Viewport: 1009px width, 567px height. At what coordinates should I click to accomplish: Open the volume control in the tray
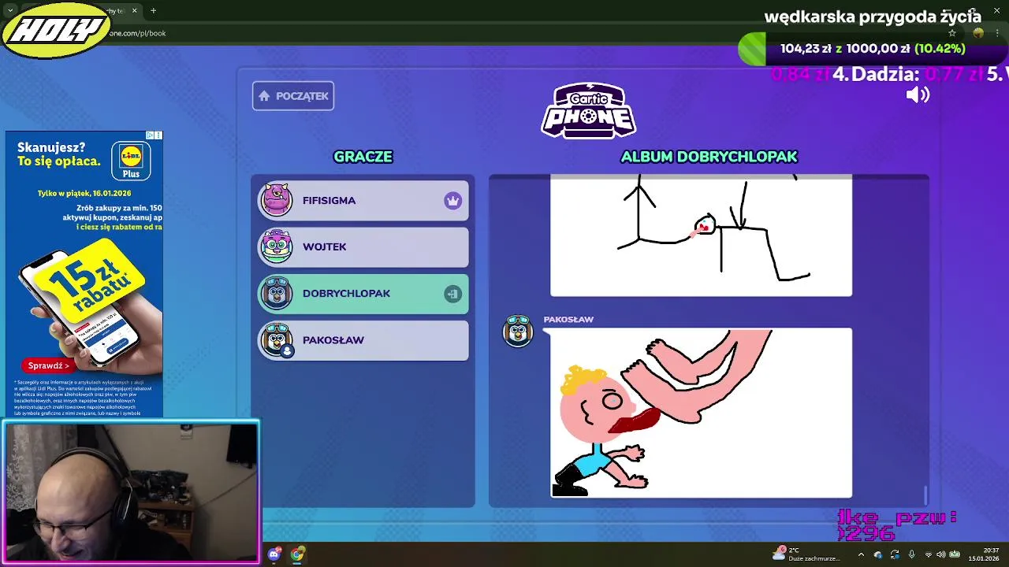940,554
